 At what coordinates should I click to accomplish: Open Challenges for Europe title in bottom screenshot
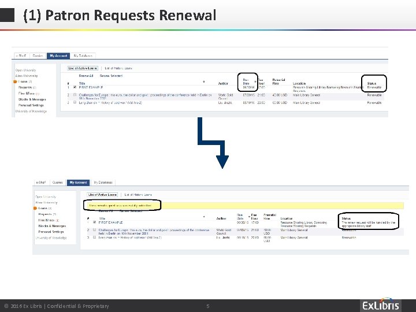tap(154, 232)
